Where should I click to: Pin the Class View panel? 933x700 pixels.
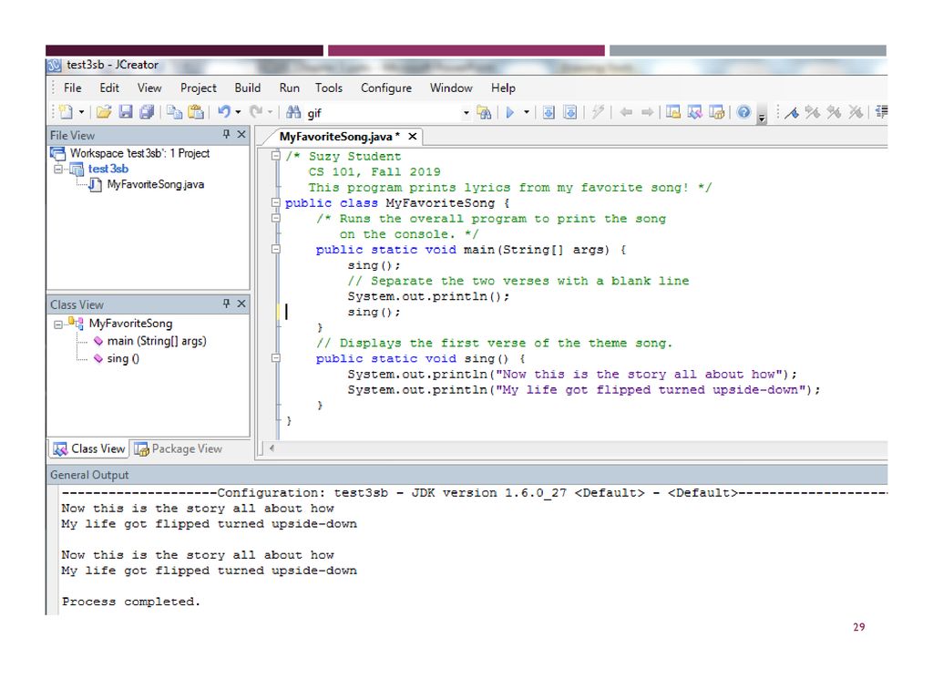pos(226,304)
